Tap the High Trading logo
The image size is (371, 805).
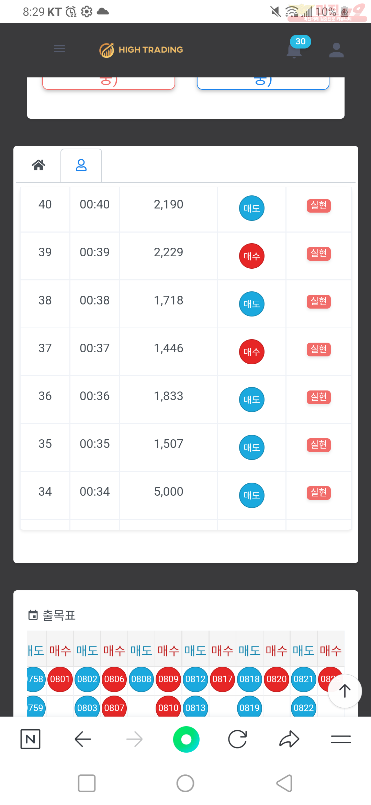141,50
